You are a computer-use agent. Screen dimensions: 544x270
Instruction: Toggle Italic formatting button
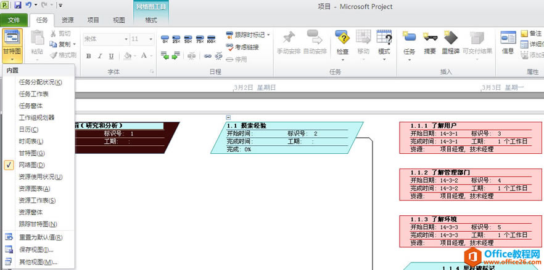pyautogui.click(x=100, y=56)
